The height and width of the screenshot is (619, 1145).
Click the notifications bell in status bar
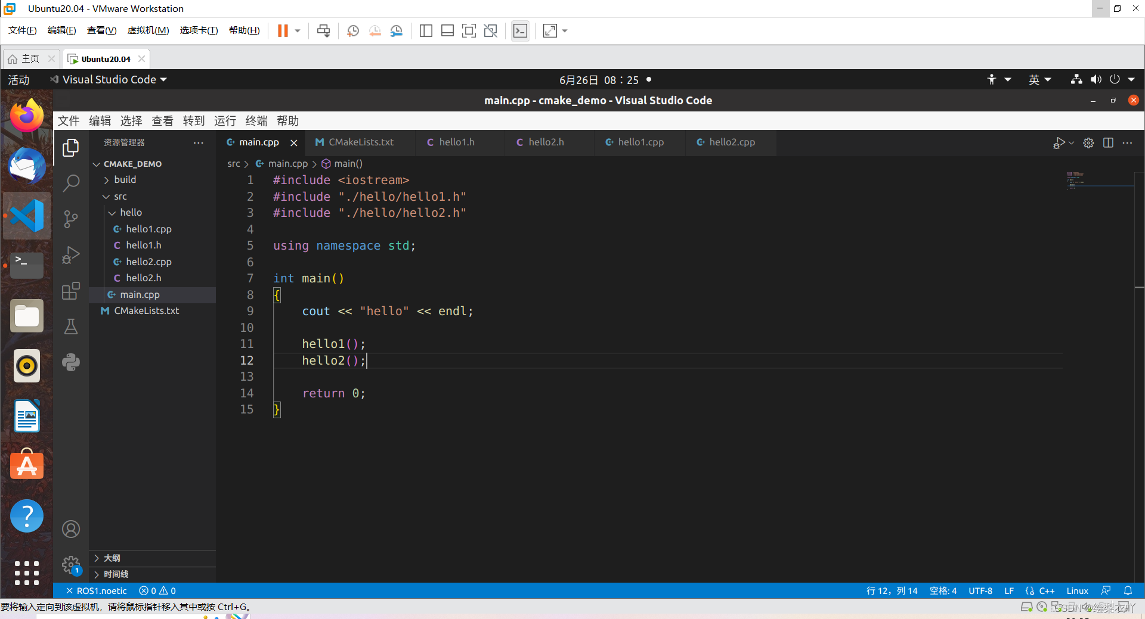pyautogui.click(x=1128, y=591)
